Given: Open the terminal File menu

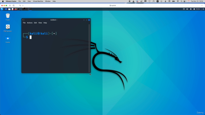Looking at the screenshot, I should point(24,23).
